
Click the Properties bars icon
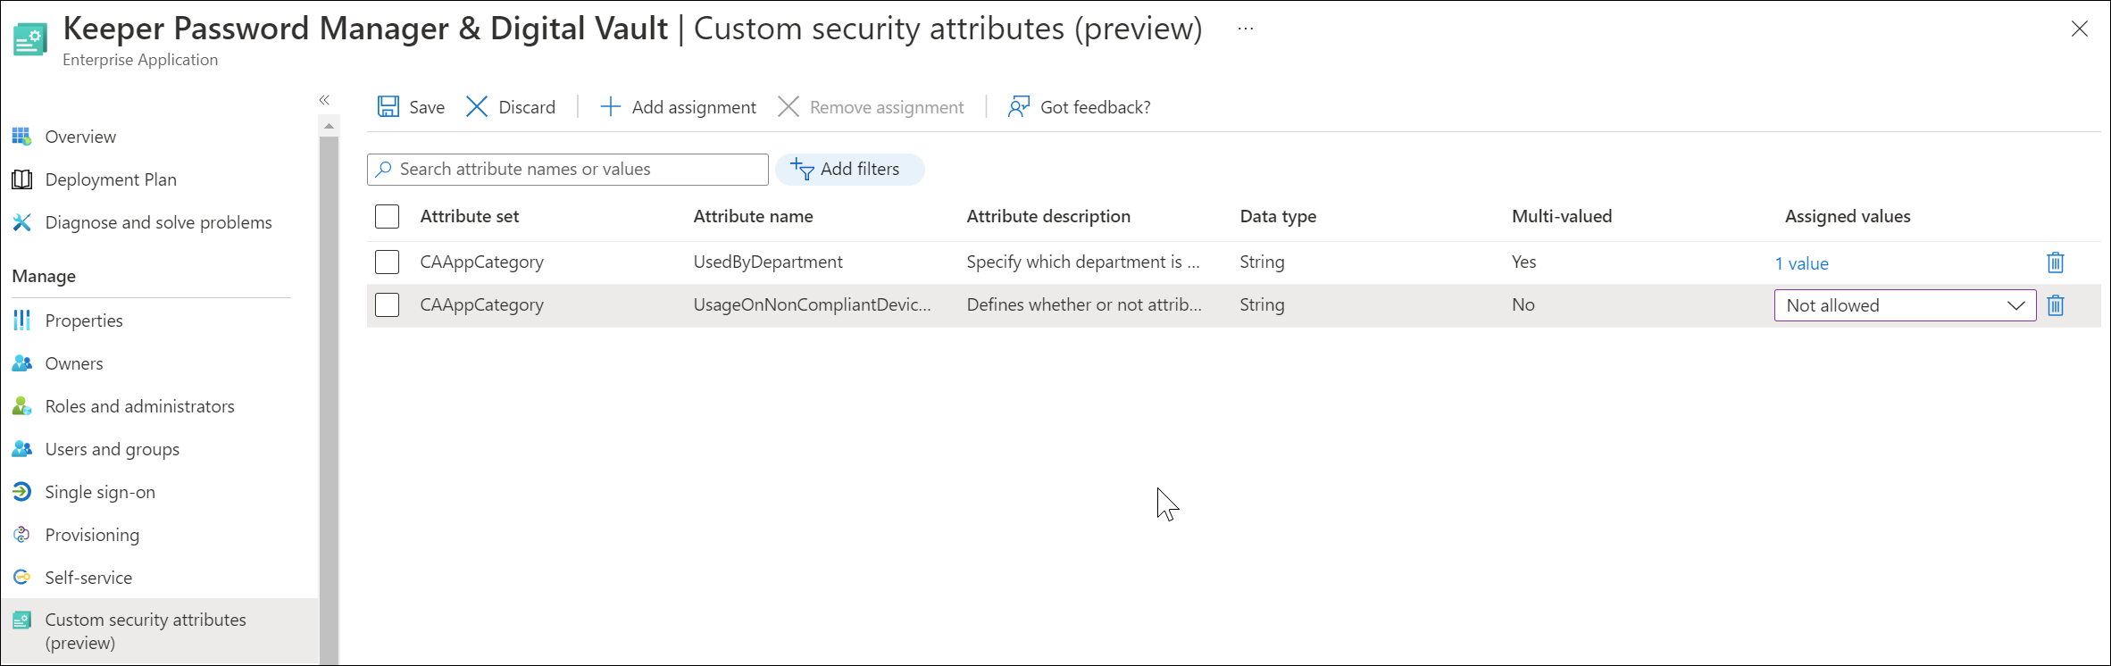[x=22, y=321]
